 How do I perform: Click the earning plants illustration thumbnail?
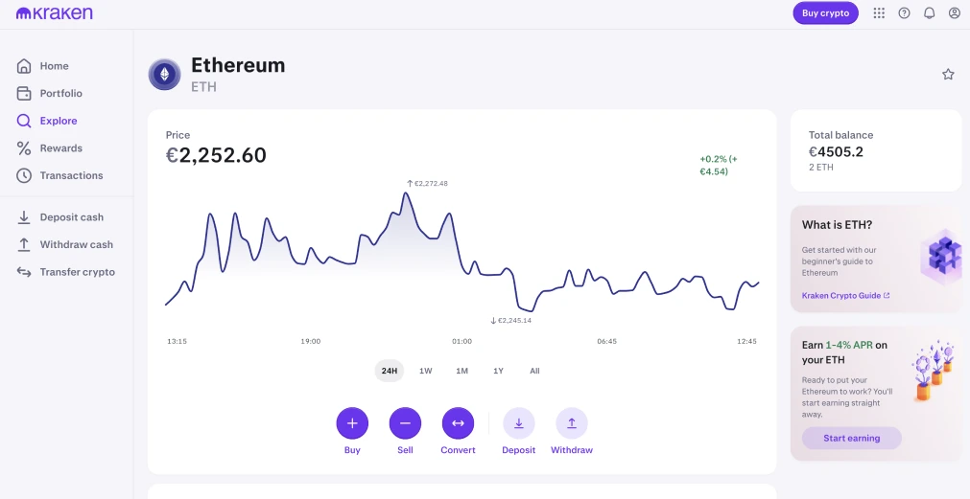pyautogui.click(x=934, y=370)
